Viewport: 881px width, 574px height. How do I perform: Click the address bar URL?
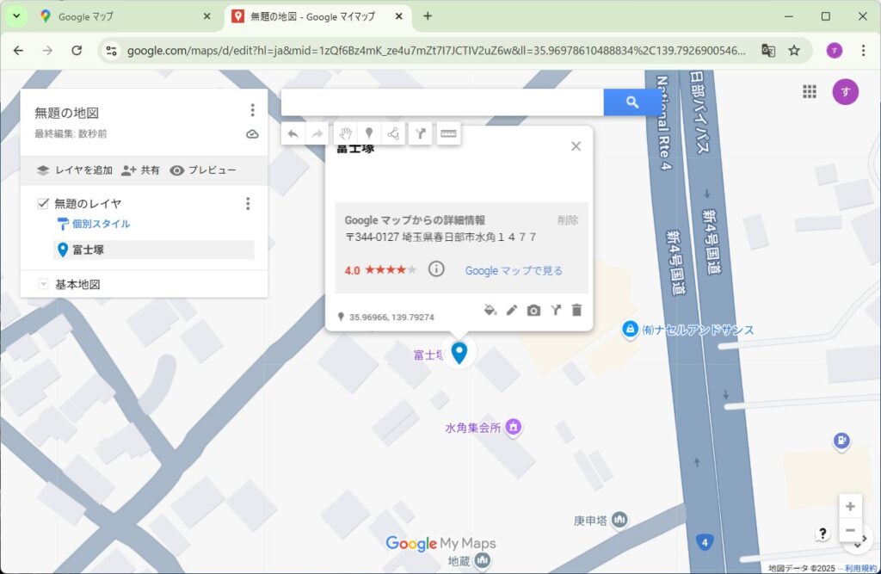point(436,51)
